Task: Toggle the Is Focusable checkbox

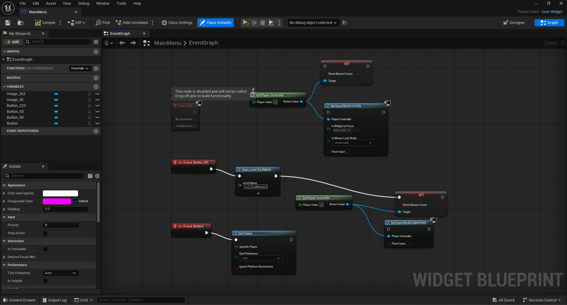Action: click(45, 249)
